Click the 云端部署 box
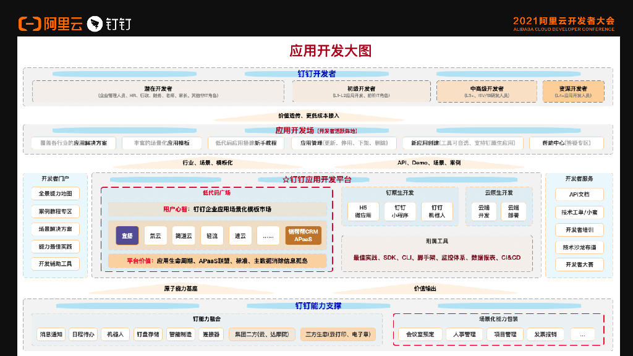Viewport: 633px width, 356px height. click(513, 211)
